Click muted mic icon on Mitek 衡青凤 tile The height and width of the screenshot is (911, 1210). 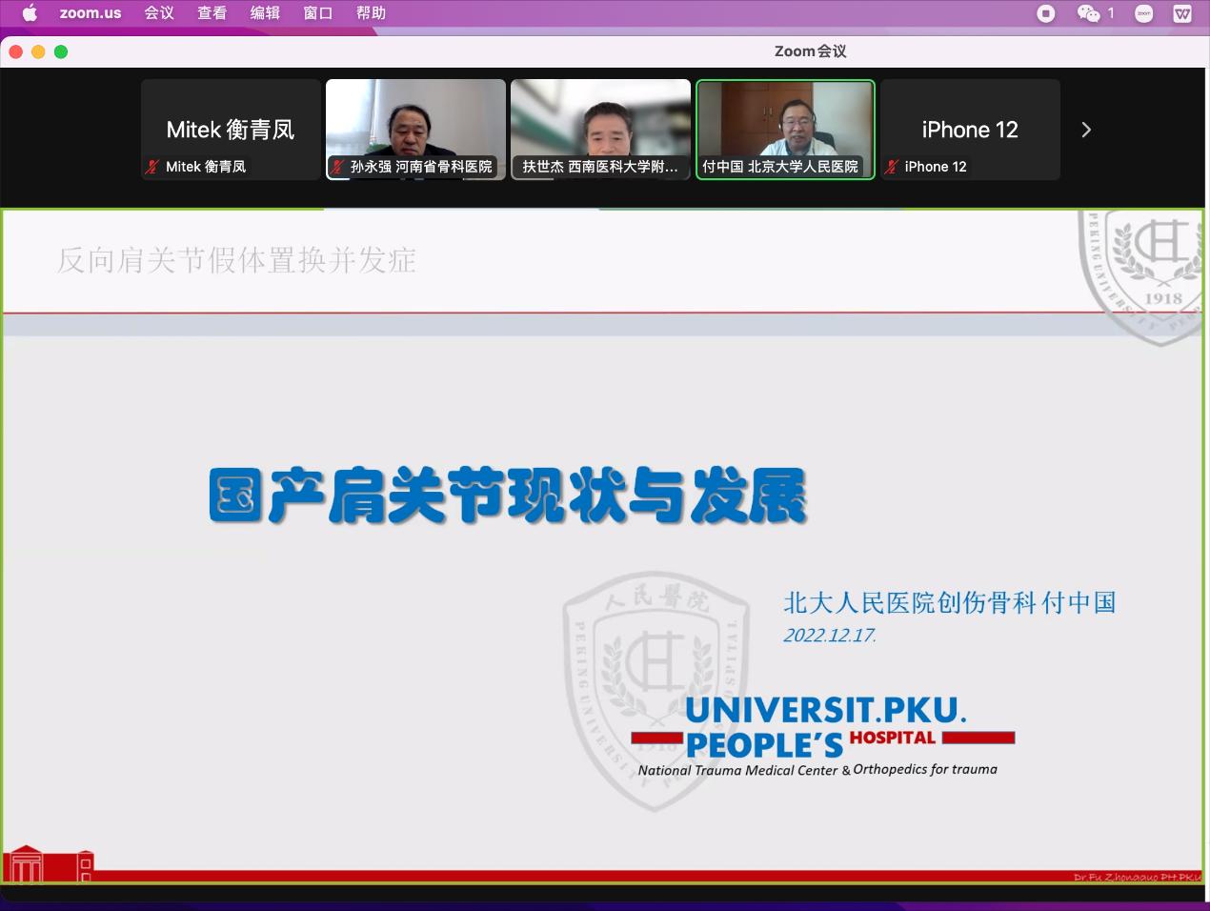pos(151,167)
